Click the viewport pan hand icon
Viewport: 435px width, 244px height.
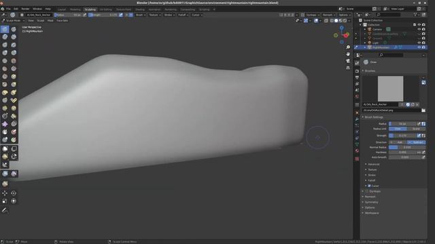(x=348, y=54)
